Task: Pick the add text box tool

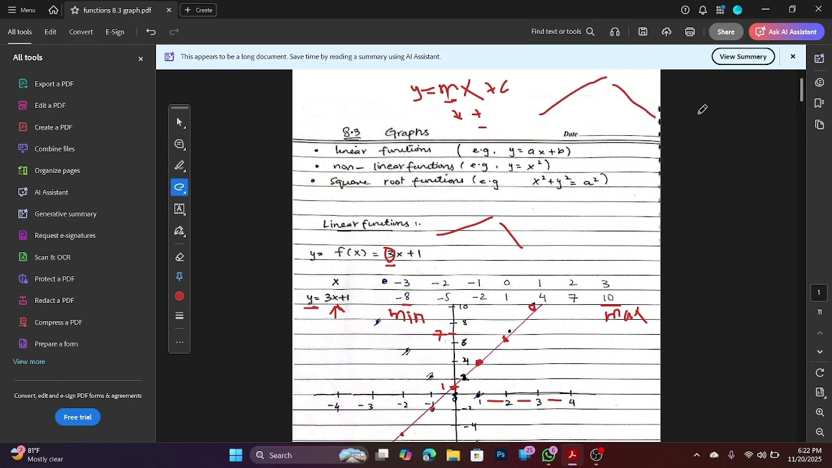Action: [179, 209]
